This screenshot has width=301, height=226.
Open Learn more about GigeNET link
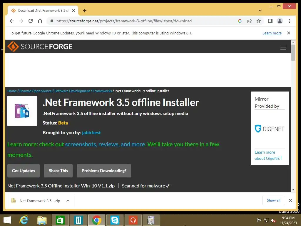tap(268, 155)
